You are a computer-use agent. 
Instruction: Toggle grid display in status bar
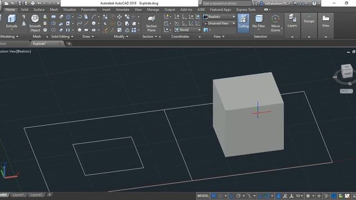click(x=214, y=196)
